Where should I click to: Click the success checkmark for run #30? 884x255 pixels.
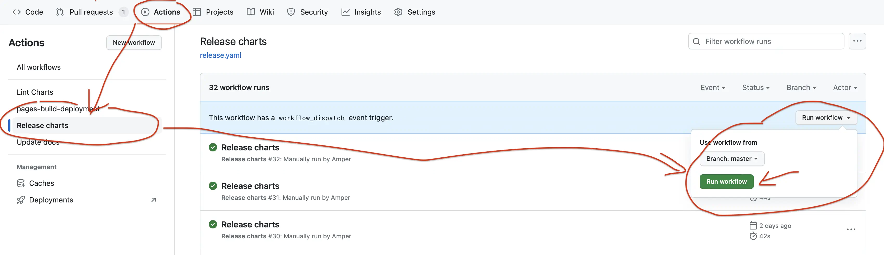pos(213,225)
